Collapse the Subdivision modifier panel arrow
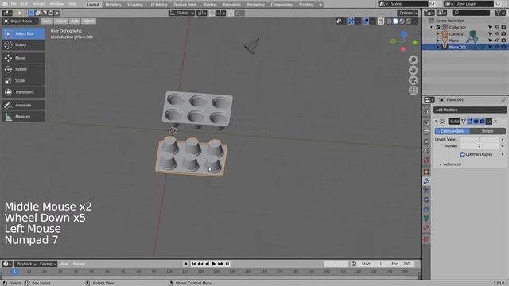 (436, 122)
